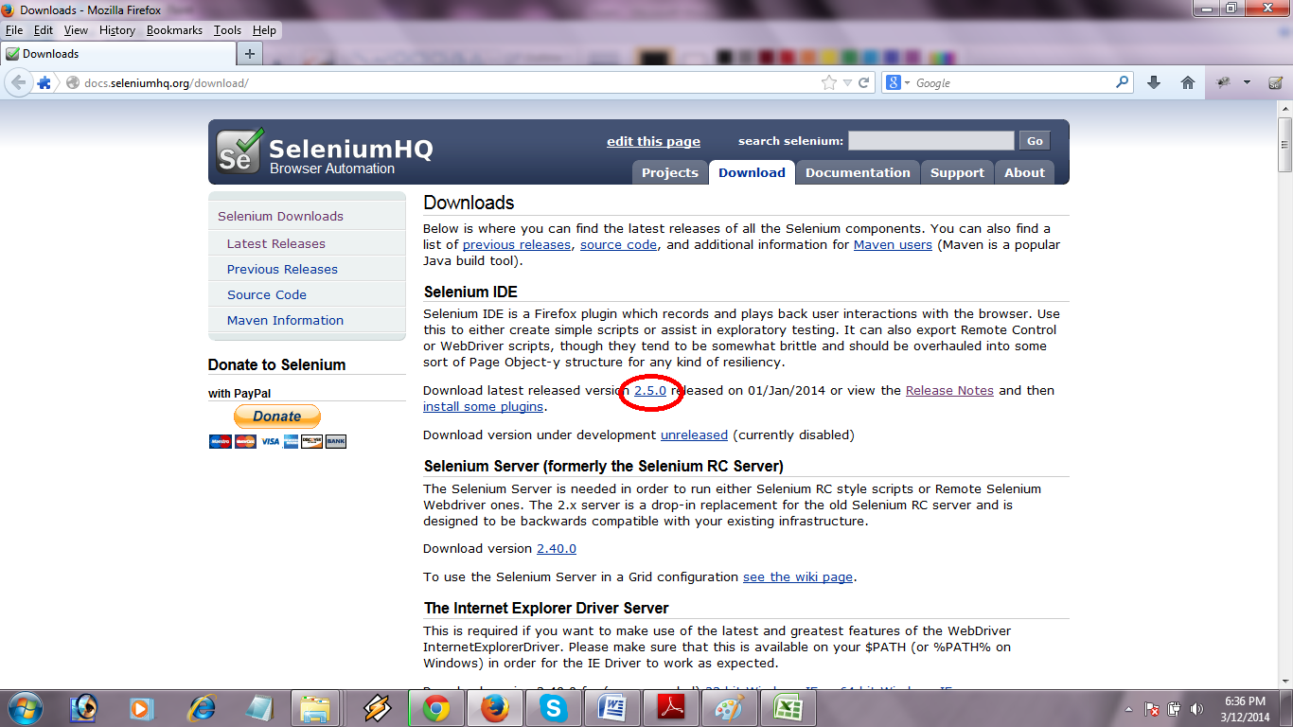
Task: Click the 'Maven users' link
Action: point(893,244)
